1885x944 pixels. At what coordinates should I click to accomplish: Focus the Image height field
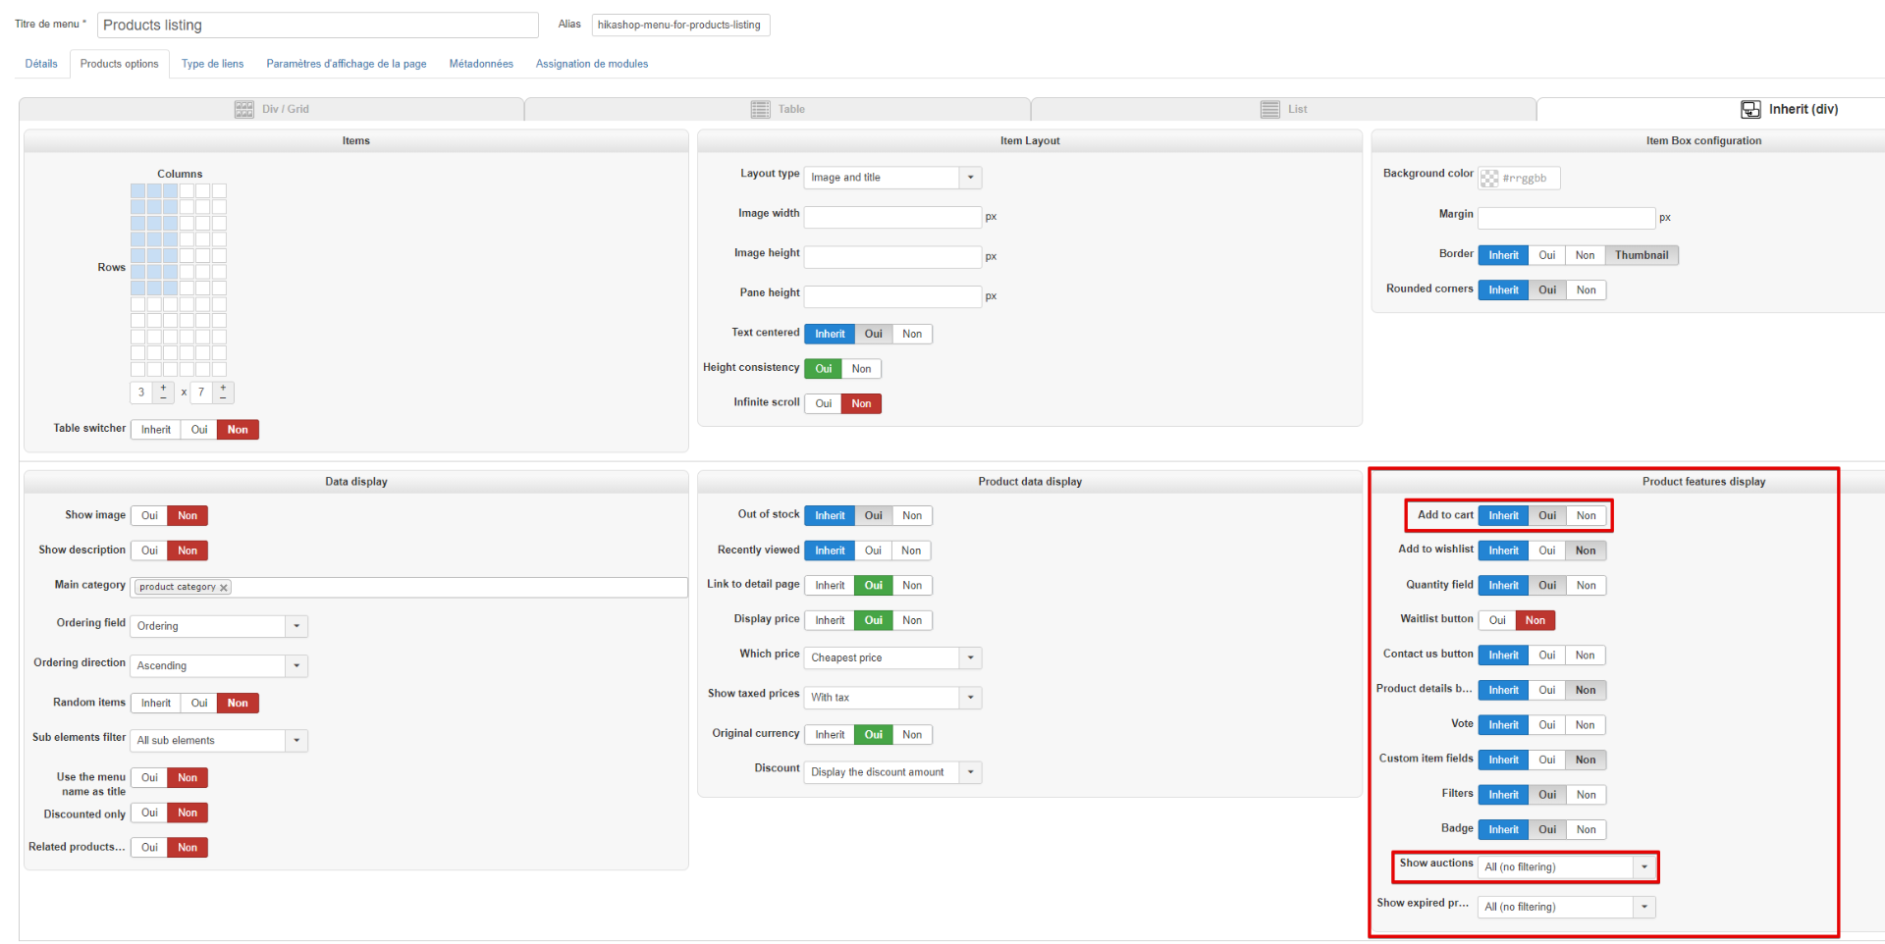point(893,257)
